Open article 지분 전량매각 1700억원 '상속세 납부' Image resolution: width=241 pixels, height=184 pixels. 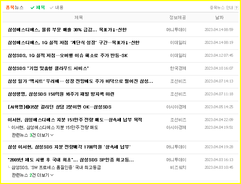[x=69, y=147]
